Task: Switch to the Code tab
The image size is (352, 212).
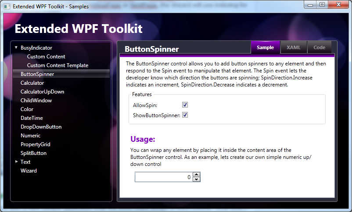Action: point(319,47)
